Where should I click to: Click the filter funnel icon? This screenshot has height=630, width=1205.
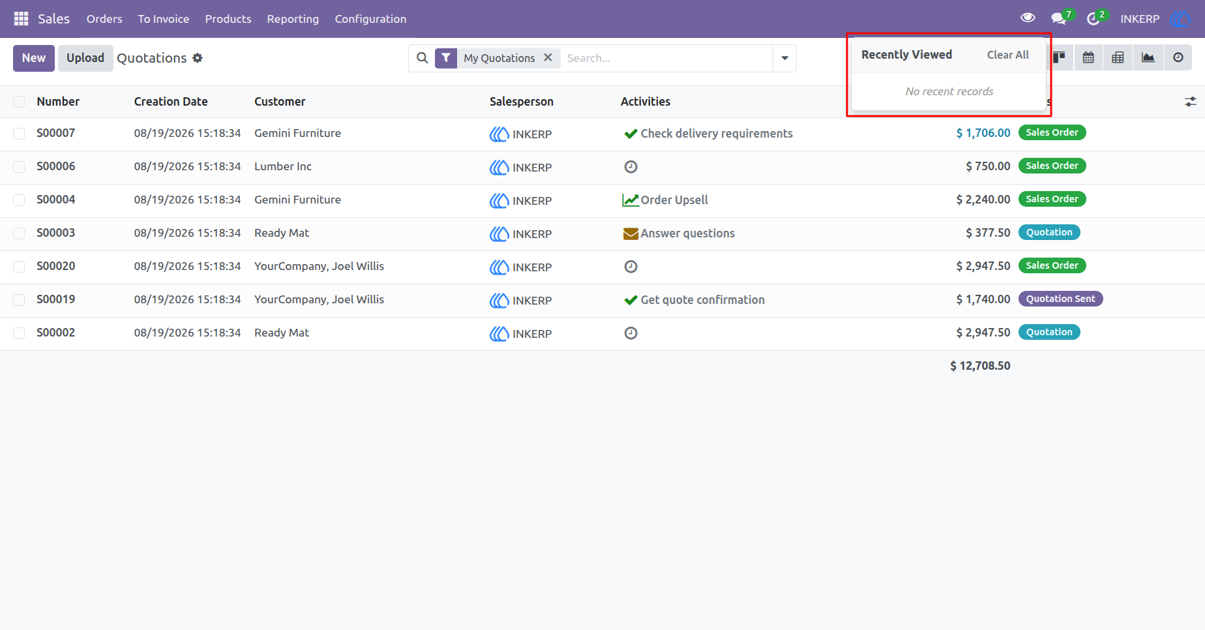(x=446, y=58)
